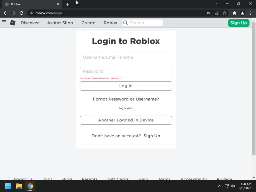Viewport: 256px width, 192px height.
Task: Open the Chrome three-dot menu
Action: coord(250,13)
